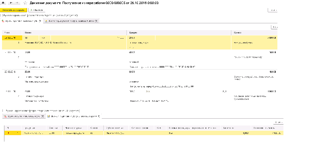Select row number cell in lower table

point(13,133)
